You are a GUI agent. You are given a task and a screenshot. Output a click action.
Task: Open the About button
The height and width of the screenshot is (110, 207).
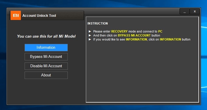[x=46, y=75]
